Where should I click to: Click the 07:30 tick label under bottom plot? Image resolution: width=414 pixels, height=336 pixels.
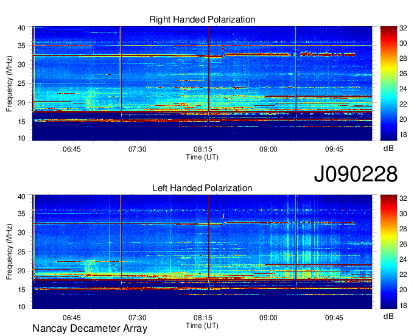138,318
